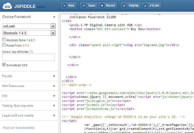Click the 'Buy Now' button code line
The width and height of the screenshot is (194, 133).
115,29
